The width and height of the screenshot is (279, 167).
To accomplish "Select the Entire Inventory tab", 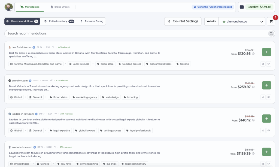I will [59, 21].
